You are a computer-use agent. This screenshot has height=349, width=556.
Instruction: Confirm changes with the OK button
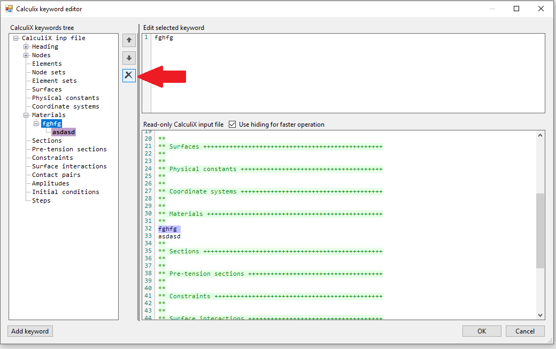click(482, 331)
